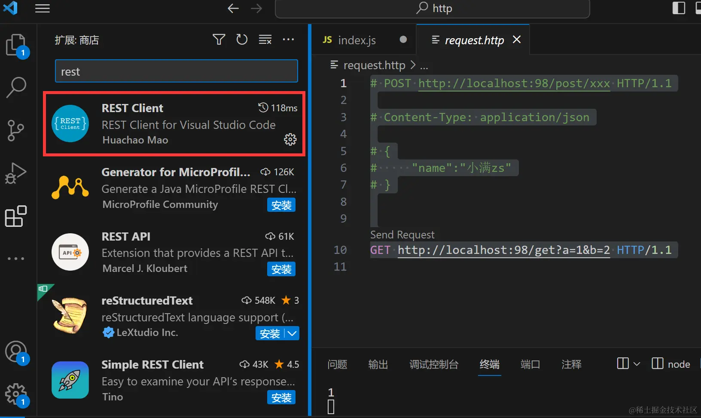The height and width of the screenshot is (418, 701).
Task: Open the 端口 panel tab
Action: (530, 364)
